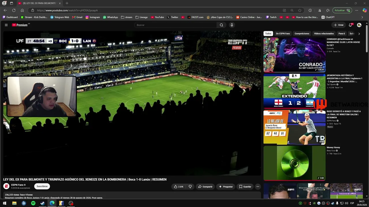This screenshot has height=207, width=369.
Task: Open the WhatsApp bookmark
Action: pyautogui.click(x=110, y=17)
